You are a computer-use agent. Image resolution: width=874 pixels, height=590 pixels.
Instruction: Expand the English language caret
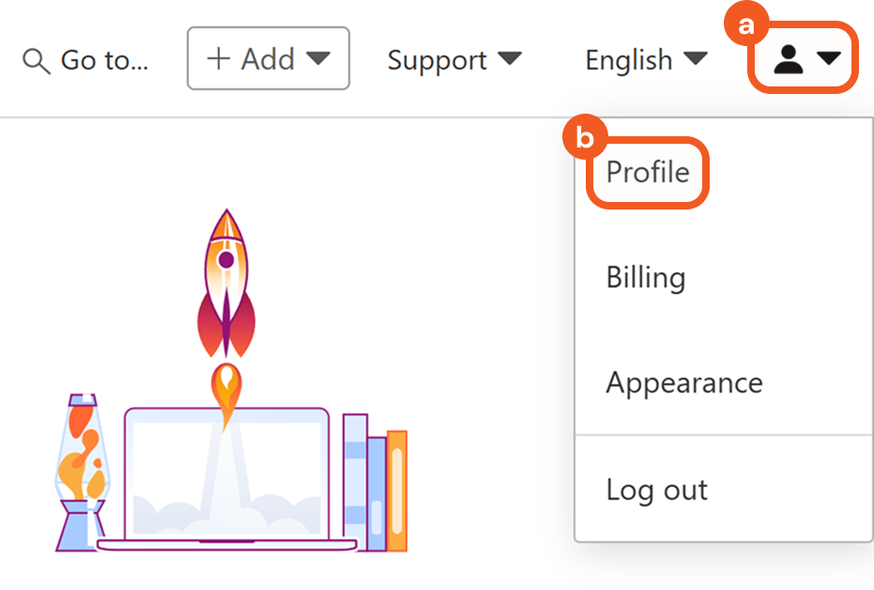coord(696,59)
